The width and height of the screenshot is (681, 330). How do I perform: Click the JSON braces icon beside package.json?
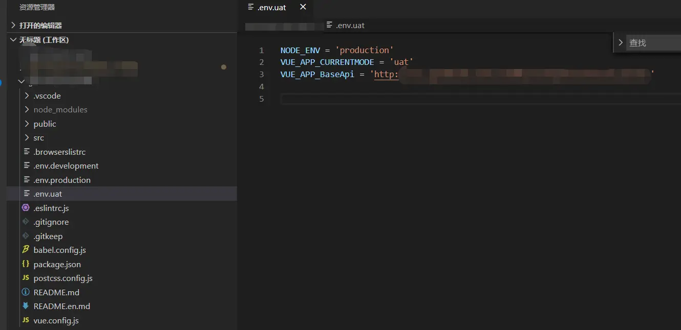pos(26,264)
